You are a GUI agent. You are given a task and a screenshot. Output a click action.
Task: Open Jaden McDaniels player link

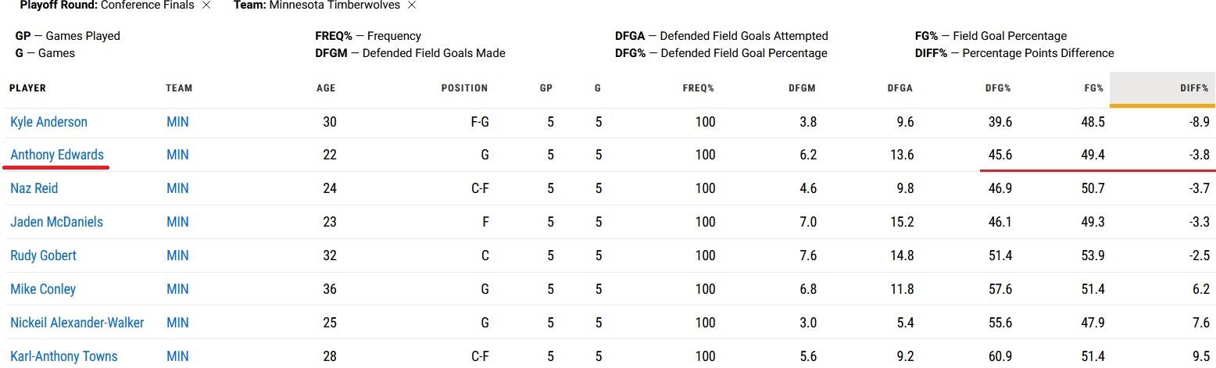56,222
